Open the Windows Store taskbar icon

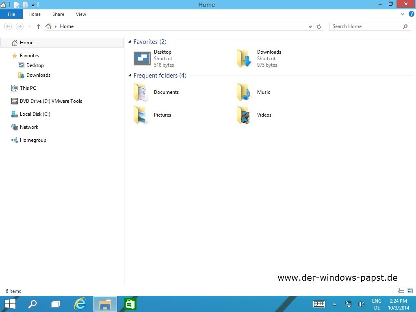point(130,303)
